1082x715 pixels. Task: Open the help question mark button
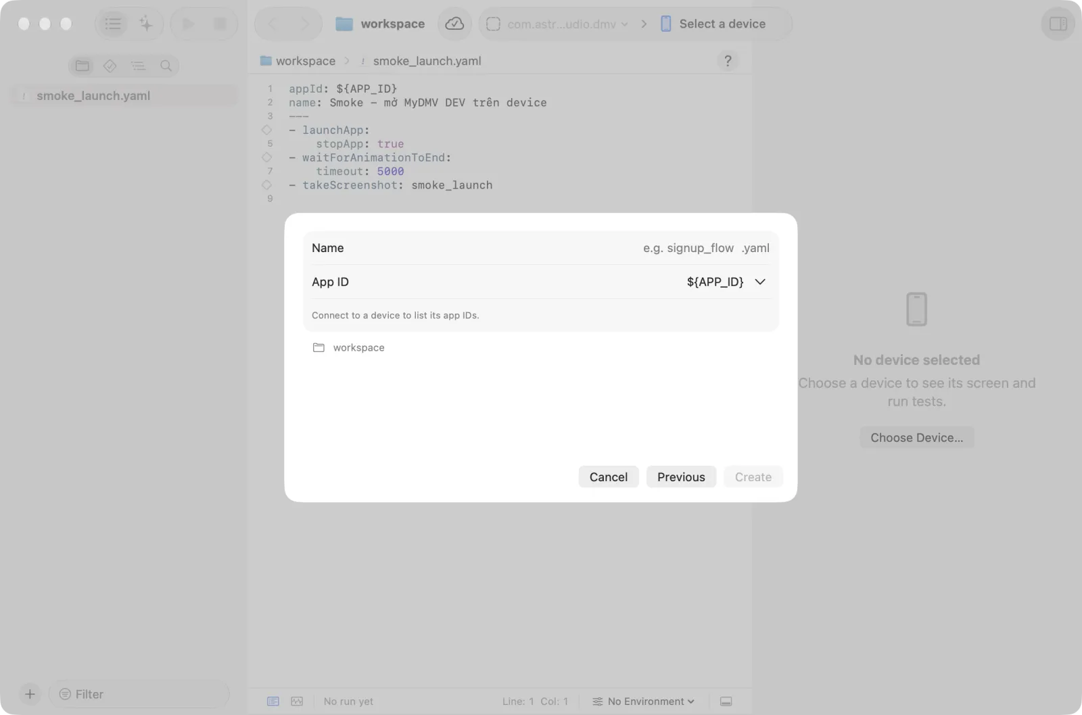click(x=728, y=61)
